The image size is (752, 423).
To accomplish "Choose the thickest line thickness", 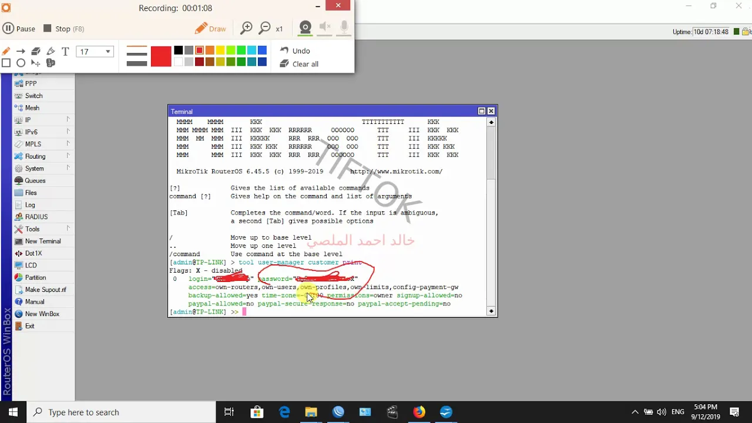I will 136,63.
